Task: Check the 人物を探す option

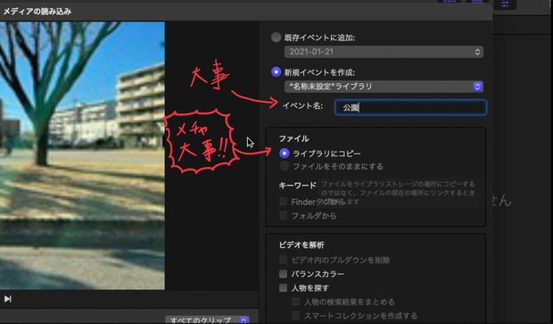Action: (283, 287)
